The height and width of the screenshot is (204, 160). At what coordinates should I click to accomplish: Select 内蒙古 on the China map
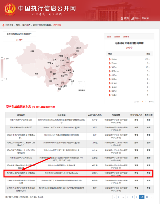pyautogui.click(x=61, y=56)
